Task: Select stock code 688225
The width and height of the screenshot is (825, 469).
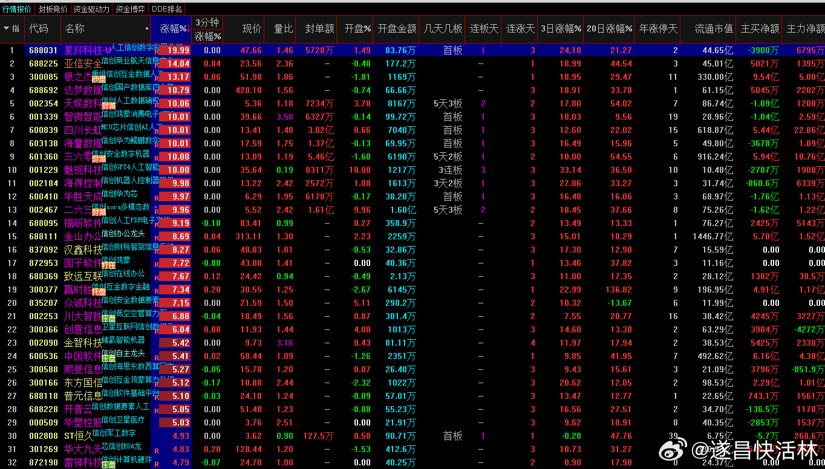Action: 44,63
